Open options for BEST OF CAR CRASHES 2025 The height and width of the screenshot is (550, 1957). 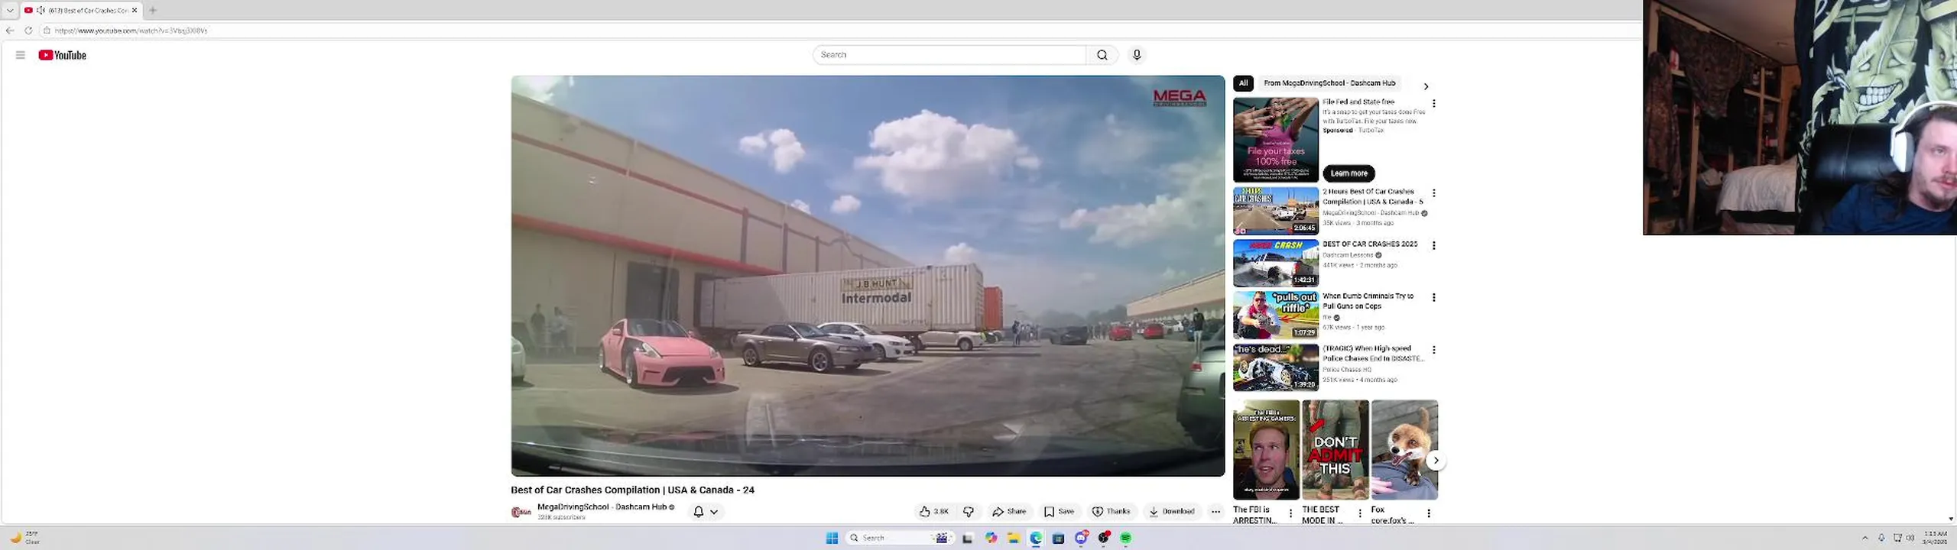(1433, 246)
